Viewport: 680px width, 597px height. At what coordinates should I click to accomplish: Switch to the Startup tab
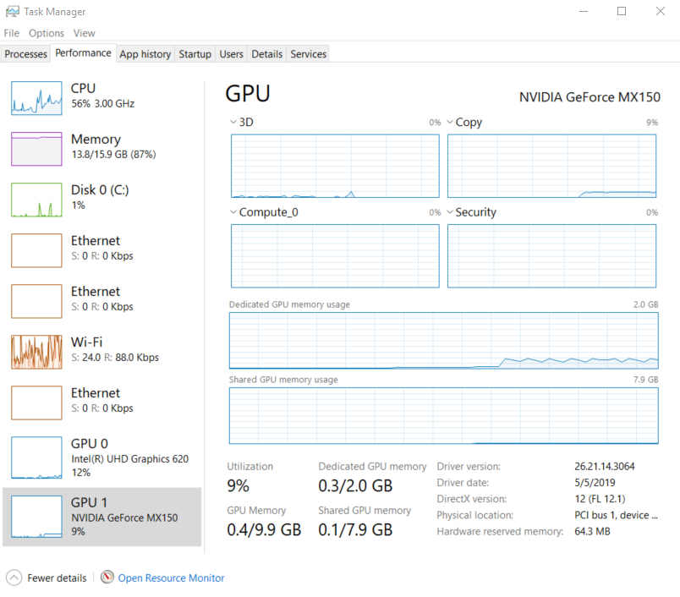195,54
